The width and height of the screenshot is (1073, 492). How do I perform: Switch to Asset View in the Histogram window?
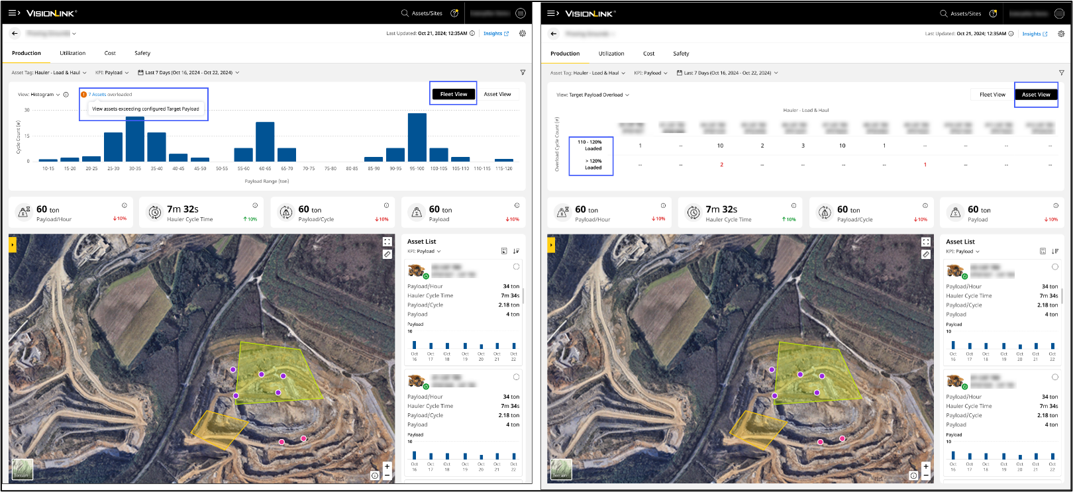click(497, 94)
